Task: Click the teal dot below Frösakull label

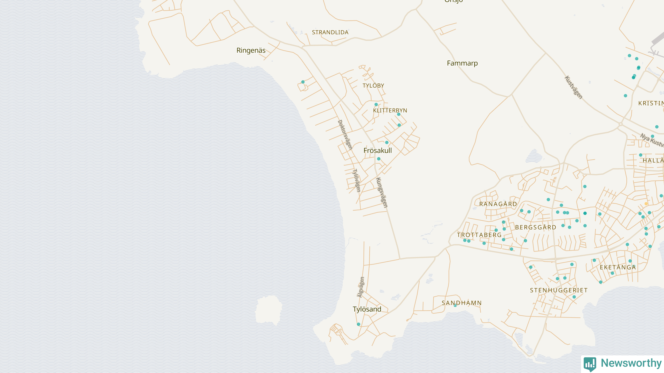Action: pos(379,159)
